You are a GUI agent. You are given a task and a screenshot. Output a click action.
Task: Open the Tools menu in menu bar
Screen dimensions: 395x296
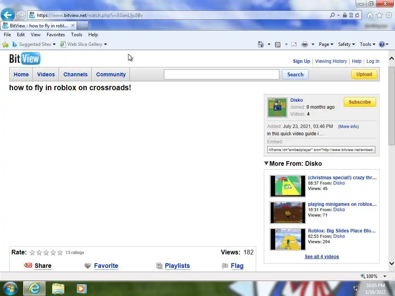(x=77, y=34)
